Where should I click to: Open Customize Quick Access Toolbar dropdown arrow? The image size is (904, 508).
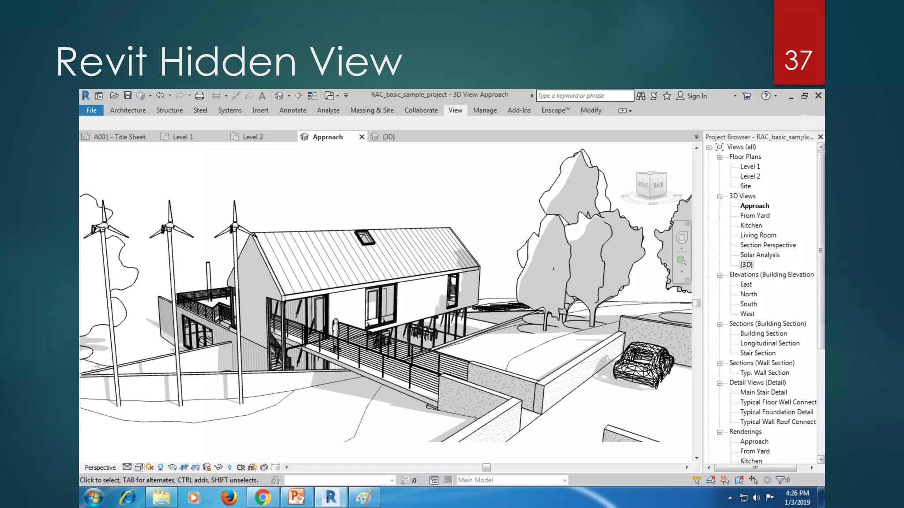[x=346, y=96]
